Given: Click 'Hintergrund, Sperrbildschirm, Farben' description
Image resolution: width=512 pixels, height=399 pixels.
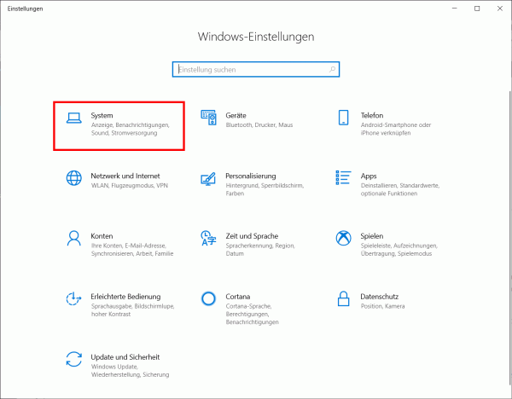Looking at the screenshot, I should click(265, 189).
